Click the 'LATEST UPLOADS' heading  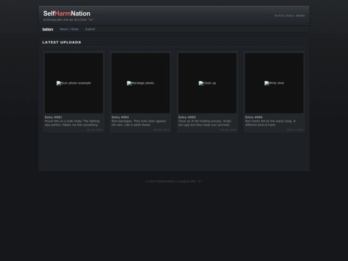(62, 42)
